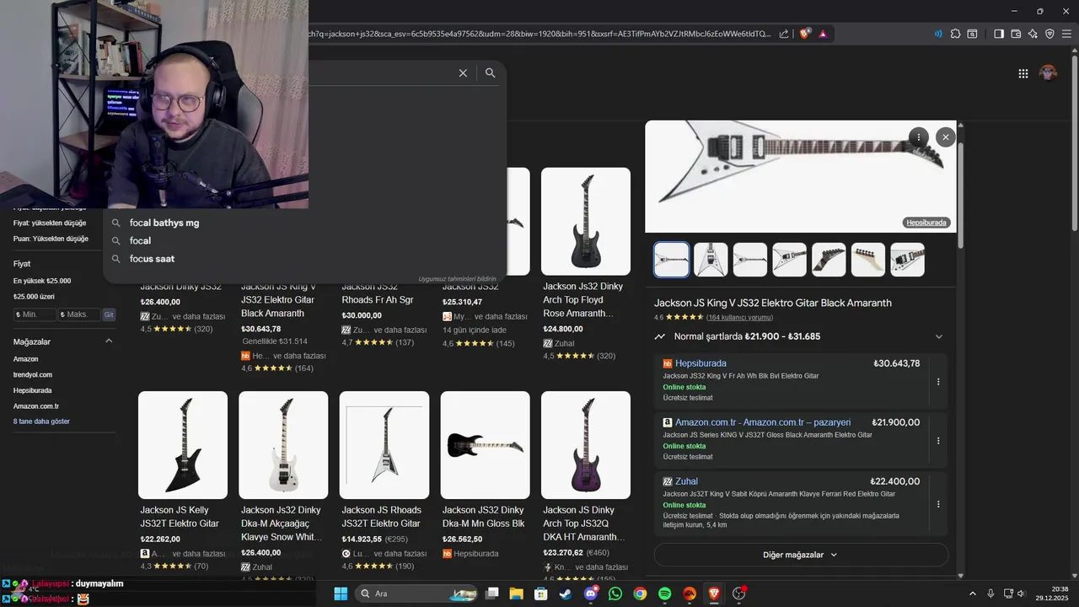Open File Explorer from taskbar

click(x=516, y=594)
